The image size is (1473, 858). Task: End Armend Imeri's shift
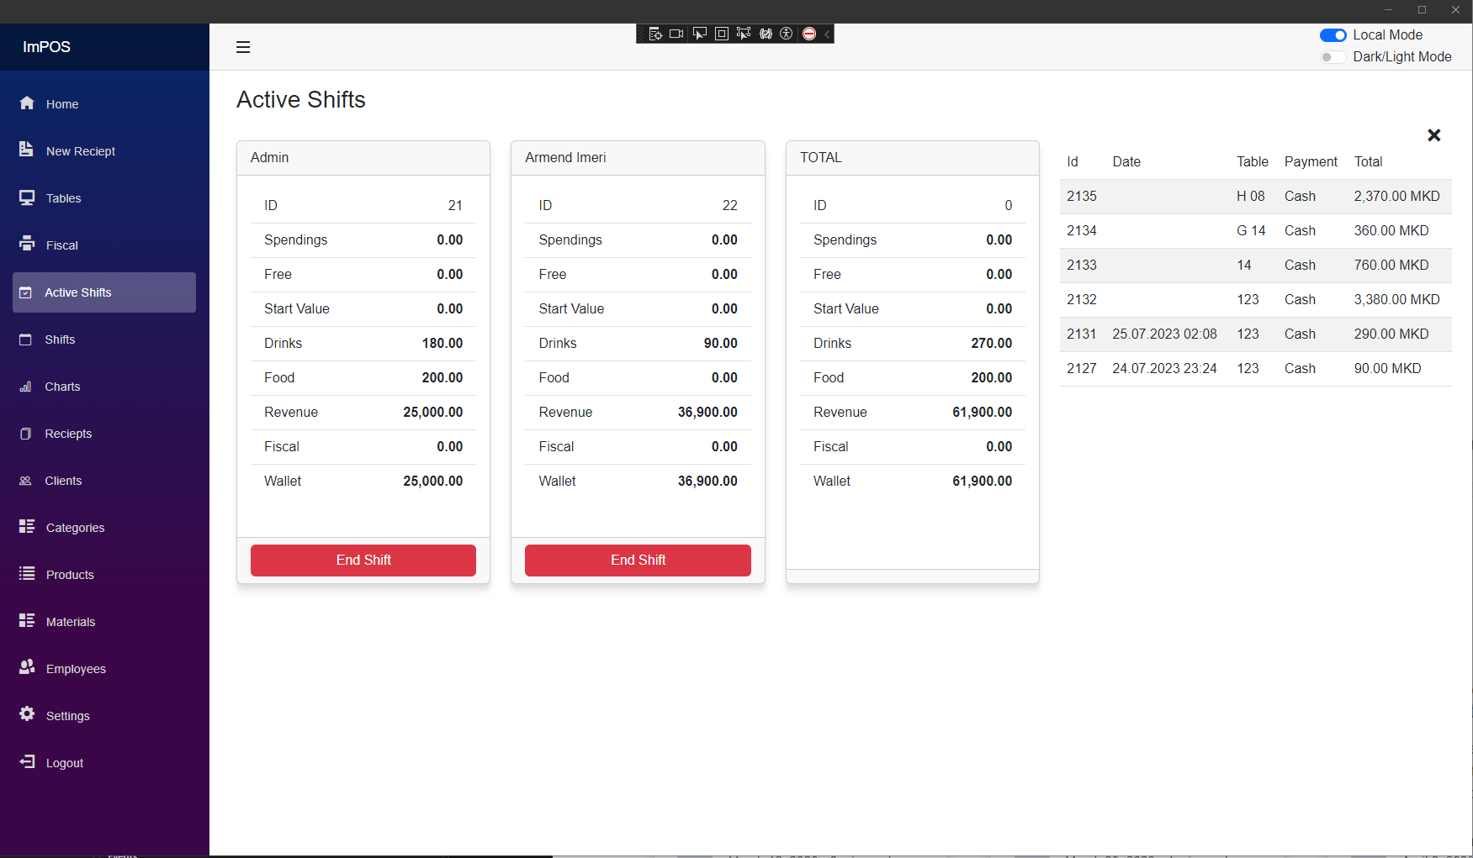point(638,561)
